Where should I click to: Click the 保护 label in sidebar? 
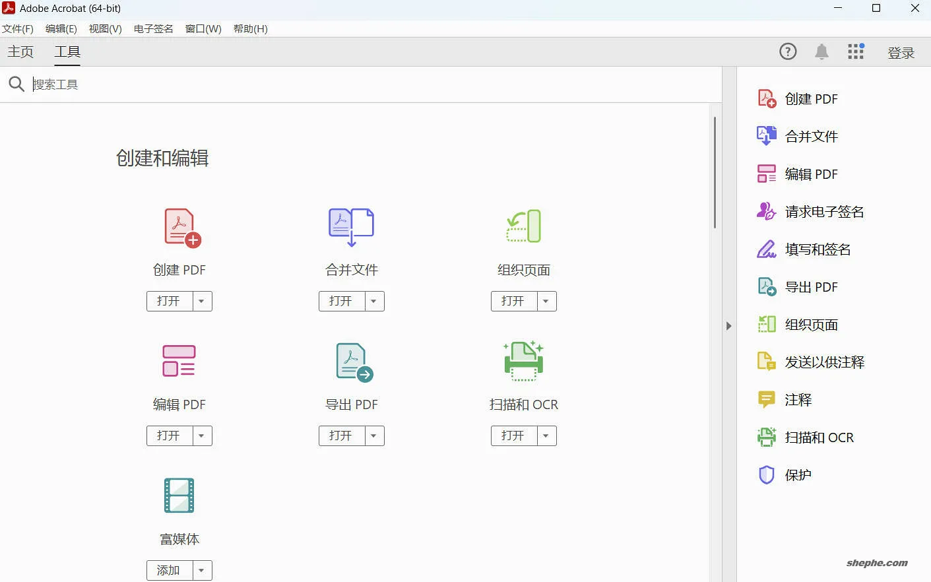coord(798,475)
